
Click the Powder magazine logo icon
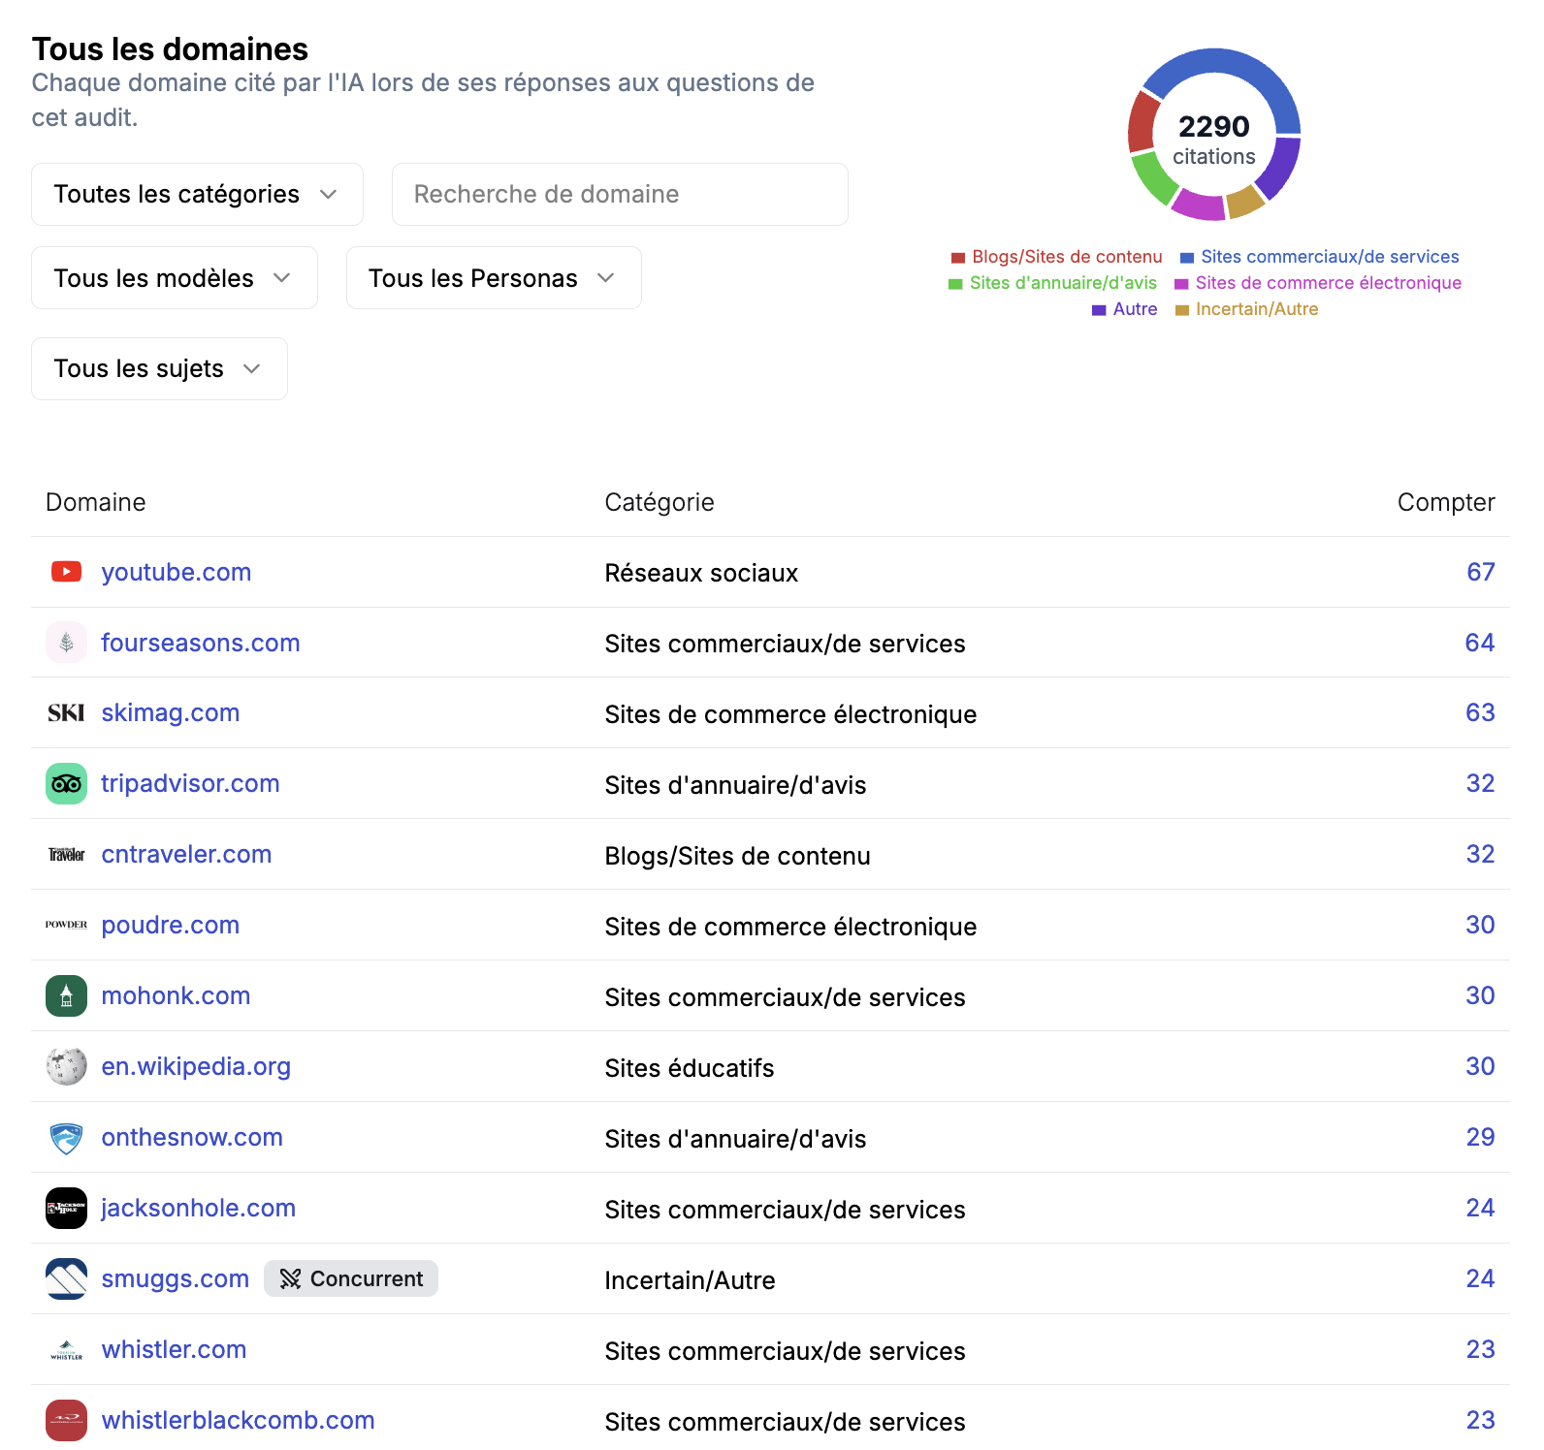click(66, 925)
